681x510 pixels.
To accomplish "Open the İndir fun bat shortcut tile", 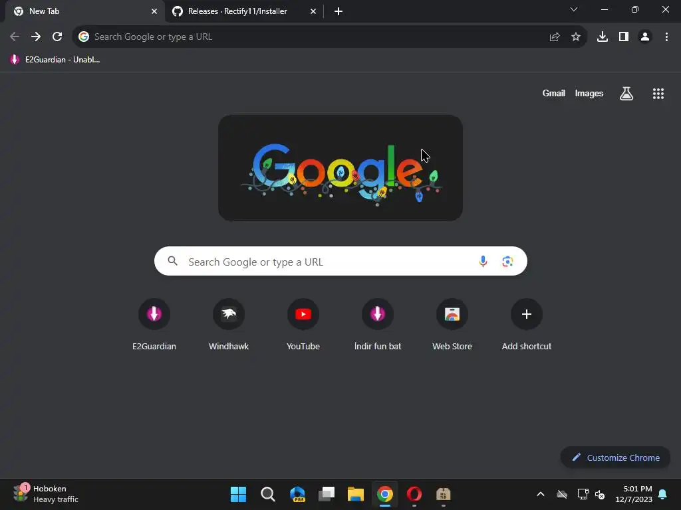I will 378,325.
